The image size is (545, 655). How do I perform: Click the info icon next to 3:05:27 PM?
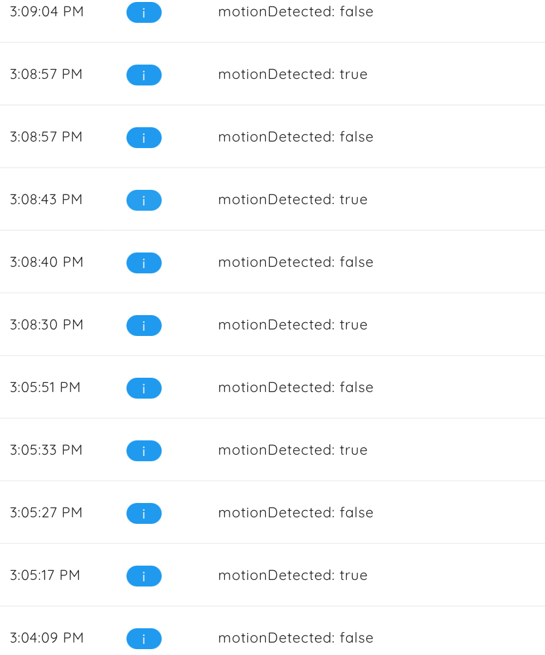tap(143, 513)
